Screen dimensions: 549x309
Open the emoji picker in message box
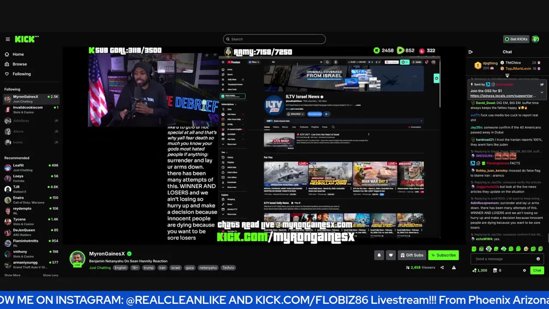[538, 259]
